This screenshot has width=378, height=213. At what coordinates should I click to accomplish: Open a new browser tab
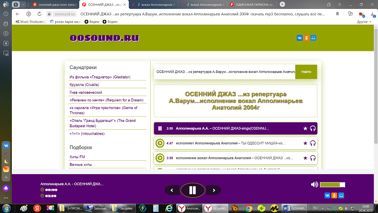[283, 4]
